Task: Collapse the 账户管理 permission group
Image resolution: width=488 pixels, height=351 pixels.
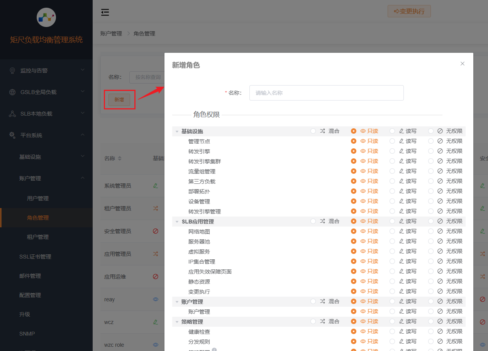Action: (x=177, y=302)
